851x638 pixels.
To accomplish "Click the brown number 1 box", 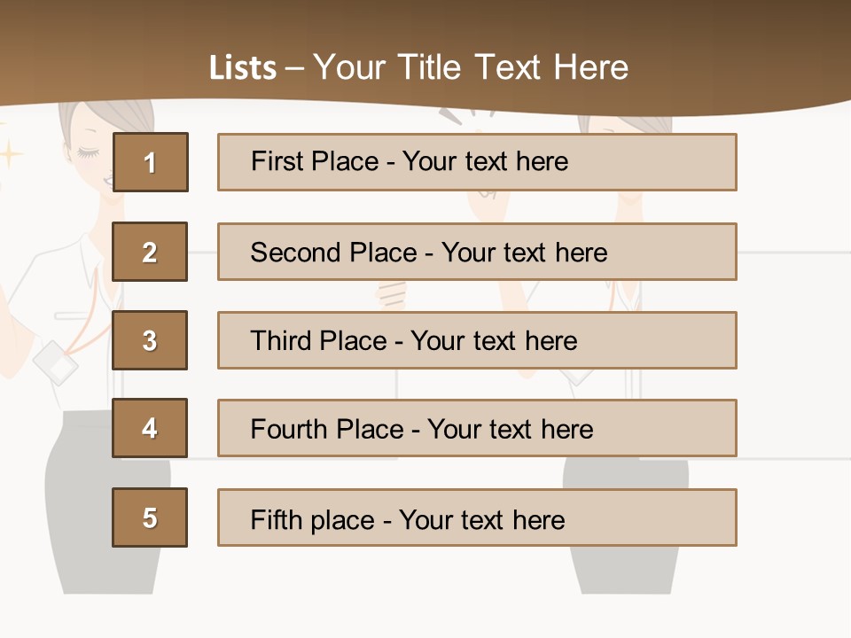I will tap(150, 162).
